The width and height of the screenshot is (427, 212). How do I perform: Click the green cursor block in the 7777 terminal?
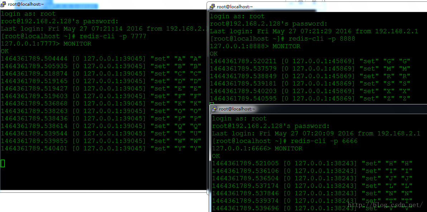click(x=3, y=163)
